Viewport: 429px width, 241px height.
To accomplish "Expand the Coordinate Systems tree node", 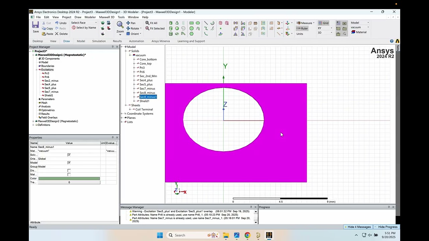I will [x=122, y=113].
